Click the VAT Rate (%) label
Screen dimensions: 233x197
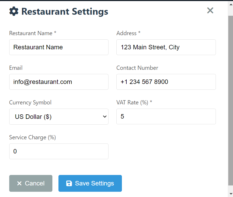[134, 103]
